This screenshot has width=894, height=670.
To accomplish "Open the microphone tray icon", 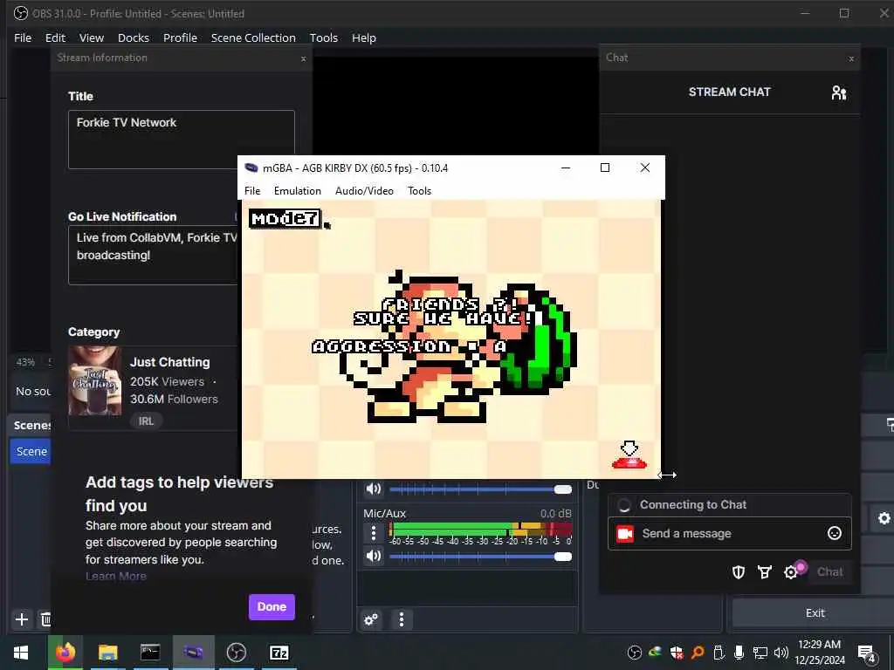I will (x=739, y=653).
